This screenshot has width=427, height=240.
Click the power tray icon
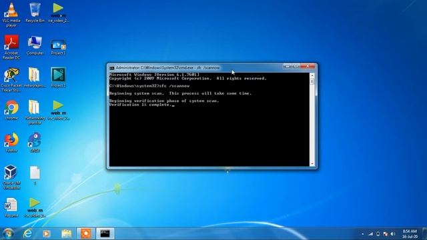pyautogui.click(x=378, y=234)
